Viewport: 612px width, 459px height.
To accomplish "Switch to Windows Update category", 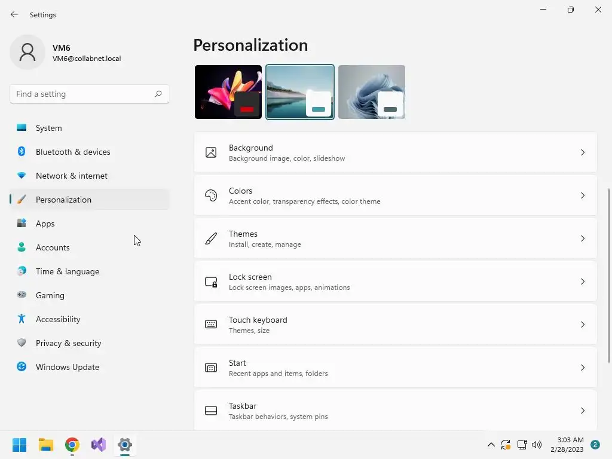I will (90, 367).
